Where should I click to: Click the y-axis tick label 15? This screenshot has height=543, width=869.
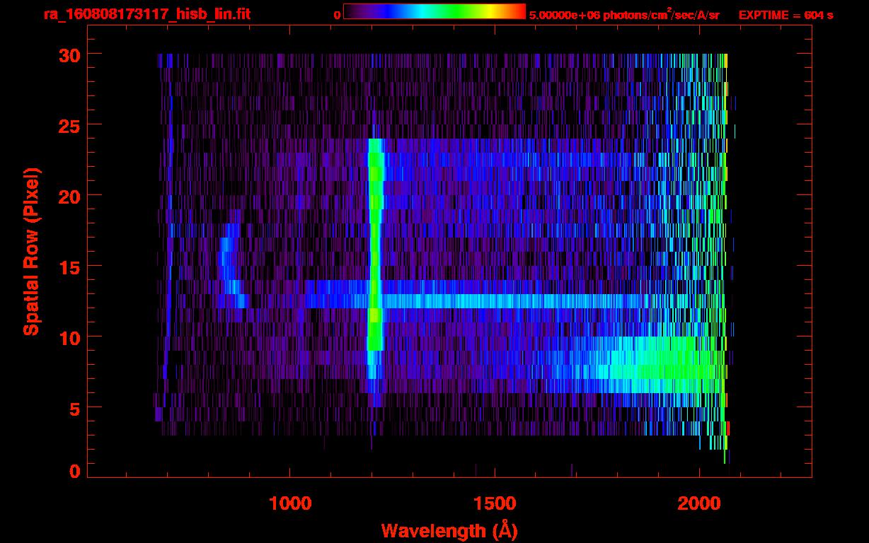[x=69, y=267]
